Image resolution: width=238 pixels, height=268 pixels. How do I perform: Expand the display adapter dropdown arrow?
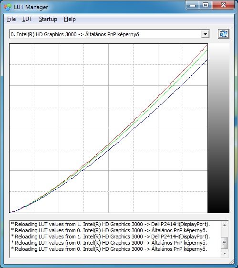205,34
